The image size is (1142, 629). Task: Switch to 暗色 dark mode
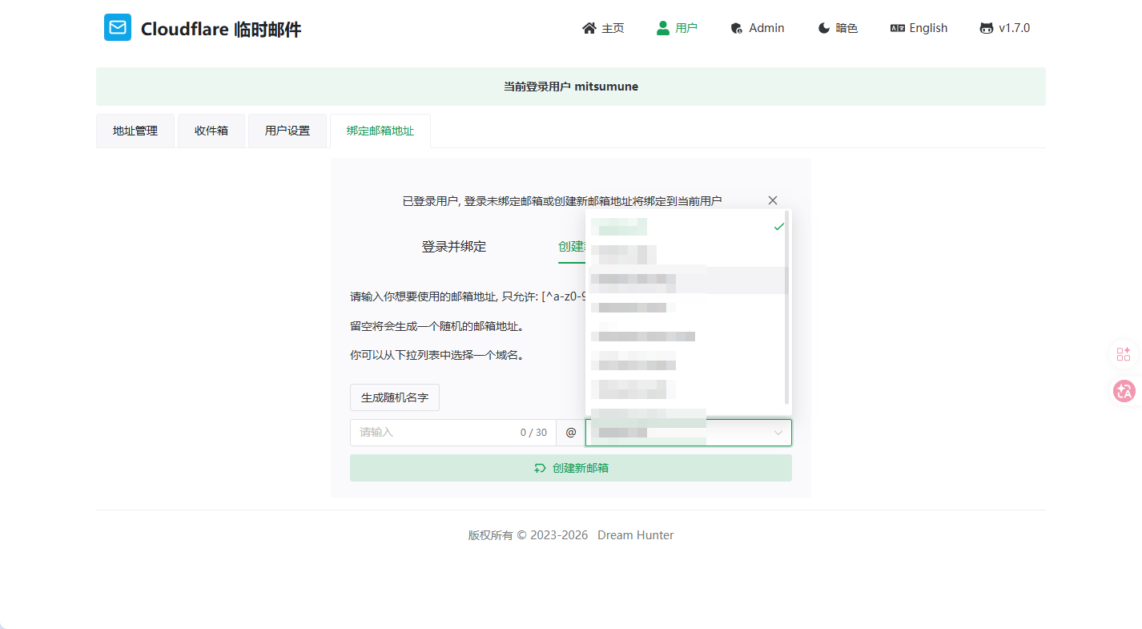[838, 28]
